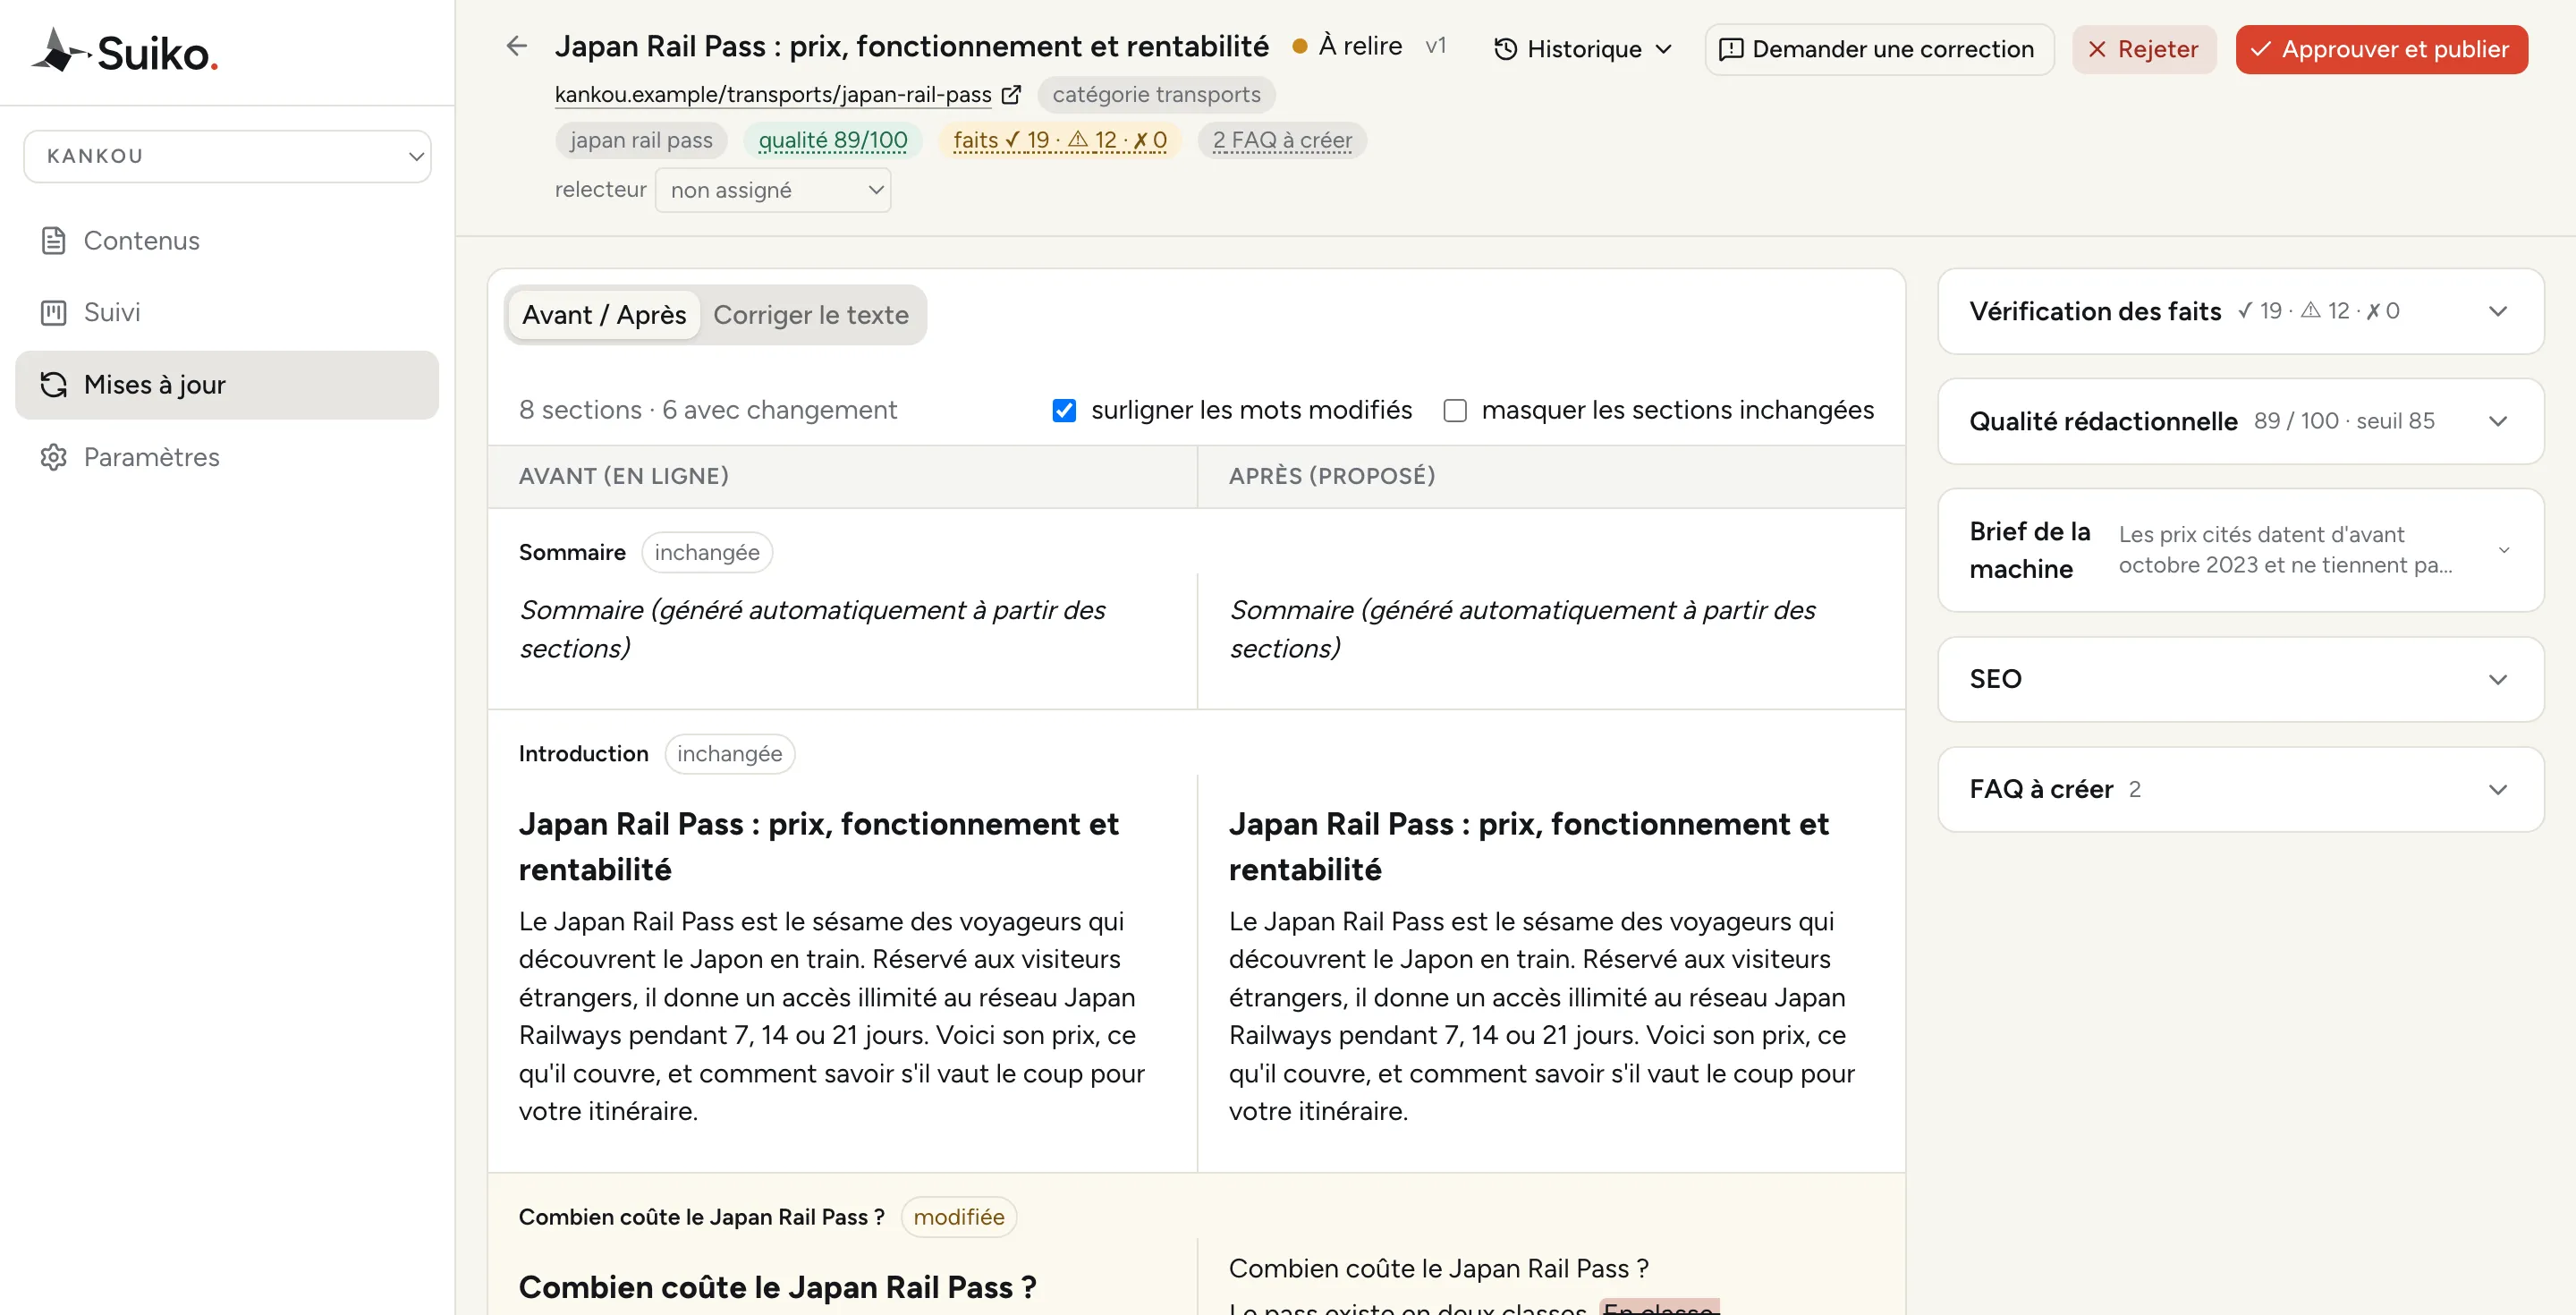Open Mises à jour in the sidebar
Screen dimensions: 2576x1315
(227, 385)
